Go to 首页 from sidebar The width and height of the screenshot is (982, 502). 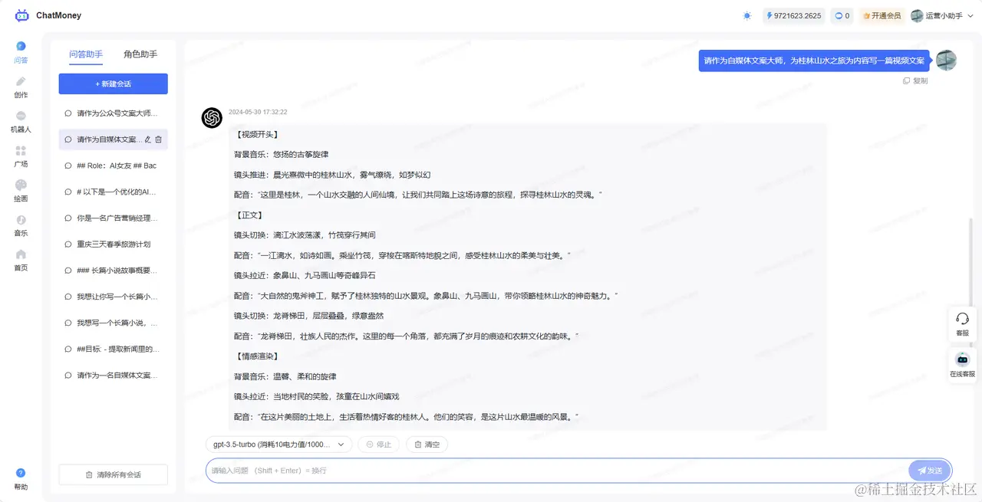click(21, 260)
